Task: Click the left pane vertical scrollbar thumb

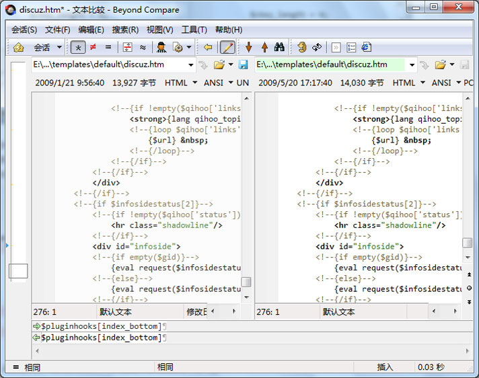Action: pos(246,282)
